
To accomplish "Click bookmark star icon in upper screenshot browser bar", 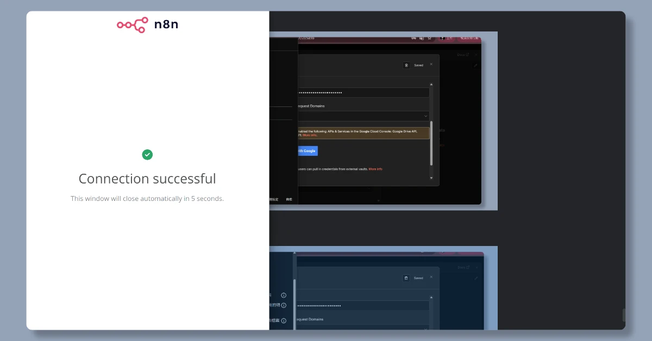I will coord(429,38).
